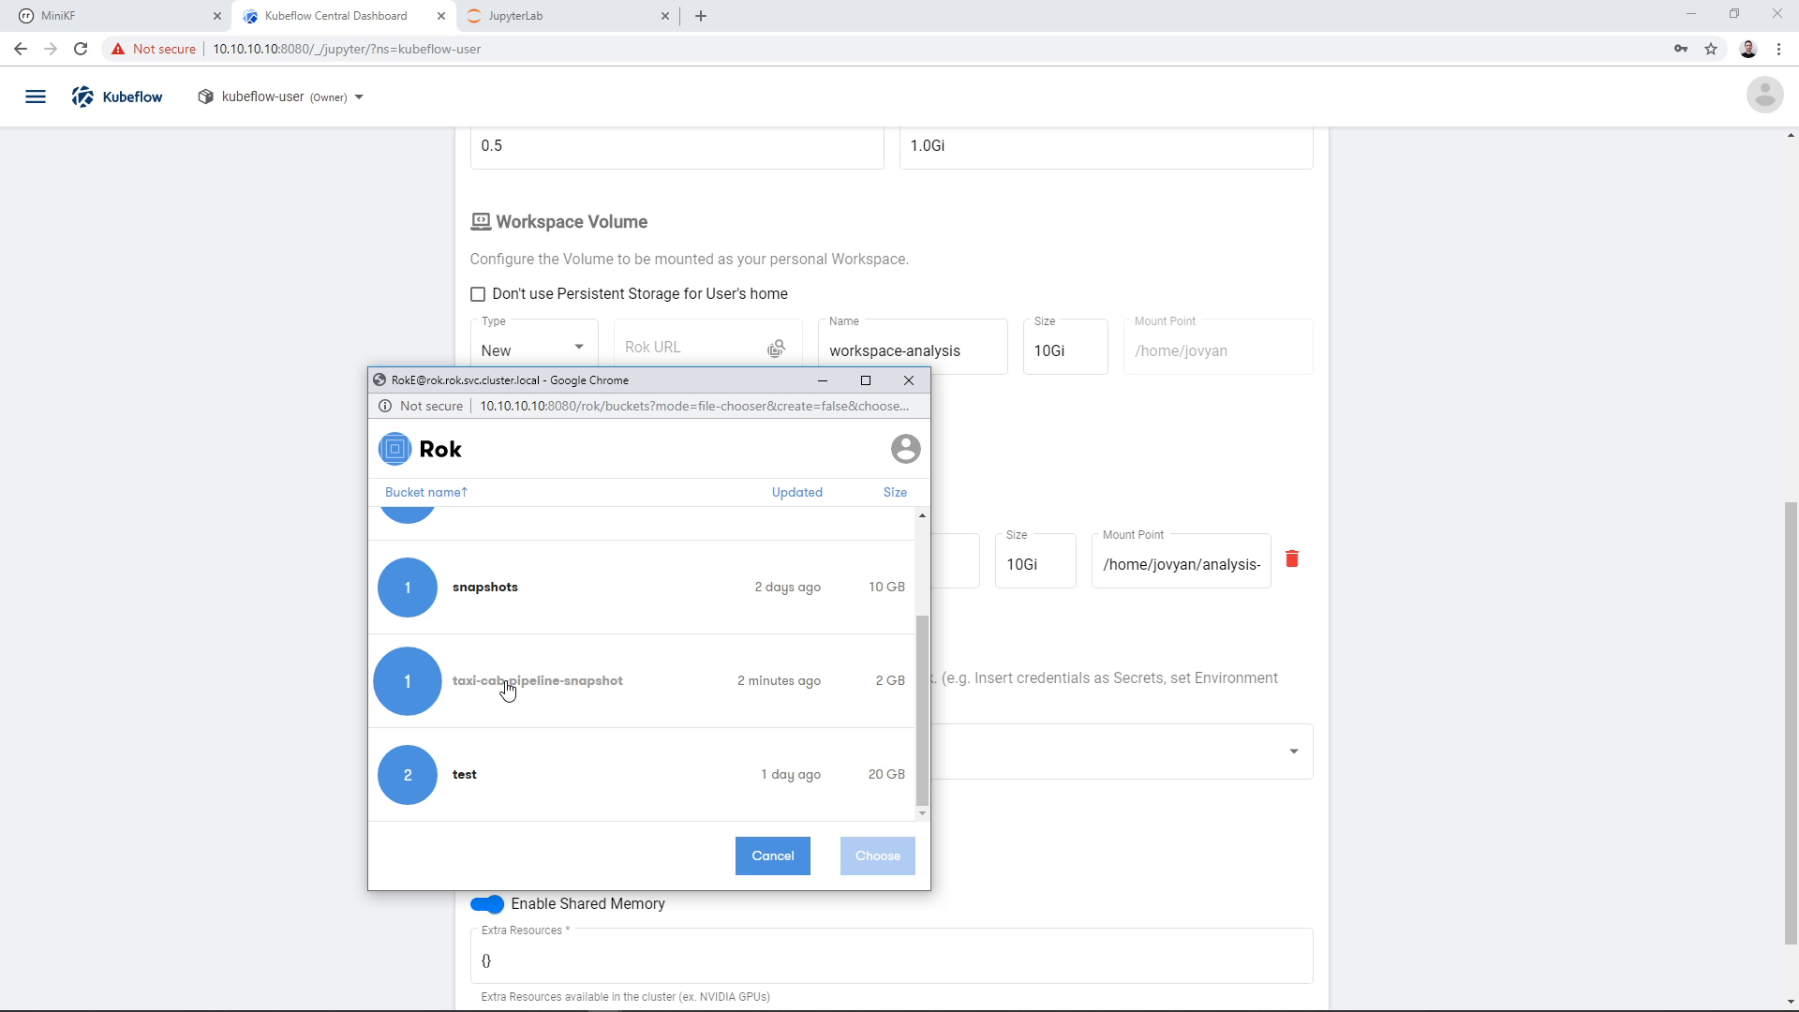Close the JupyterLab tab
The width and height of the screenshot is (1799, 1012).
[665, 16]
